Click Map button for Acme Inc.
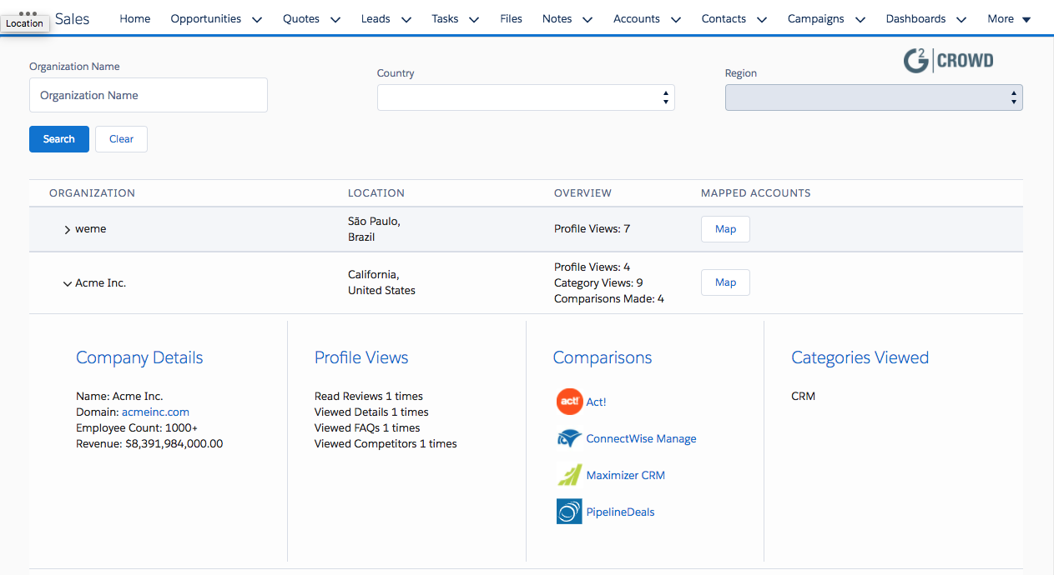The height and width of the screenshot is (575, 1054). point(725,282)
